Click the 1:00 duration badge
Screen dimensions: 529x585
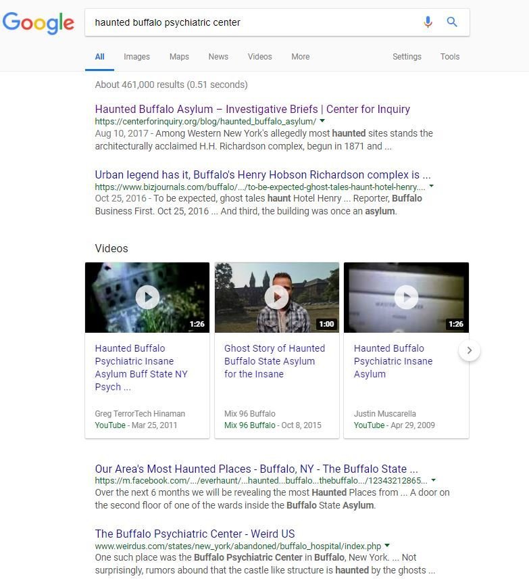pos(326,324)
